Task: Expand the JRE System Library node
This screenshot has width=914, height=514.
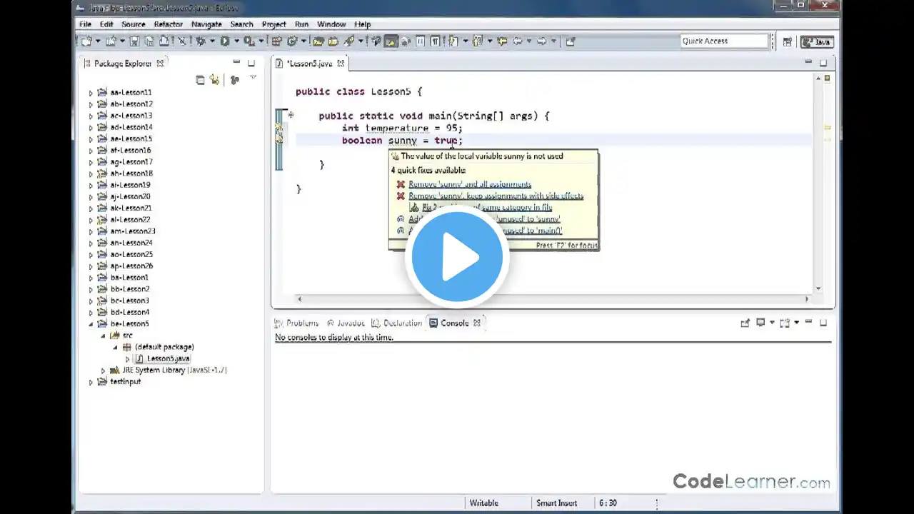Action: point(103,371)
